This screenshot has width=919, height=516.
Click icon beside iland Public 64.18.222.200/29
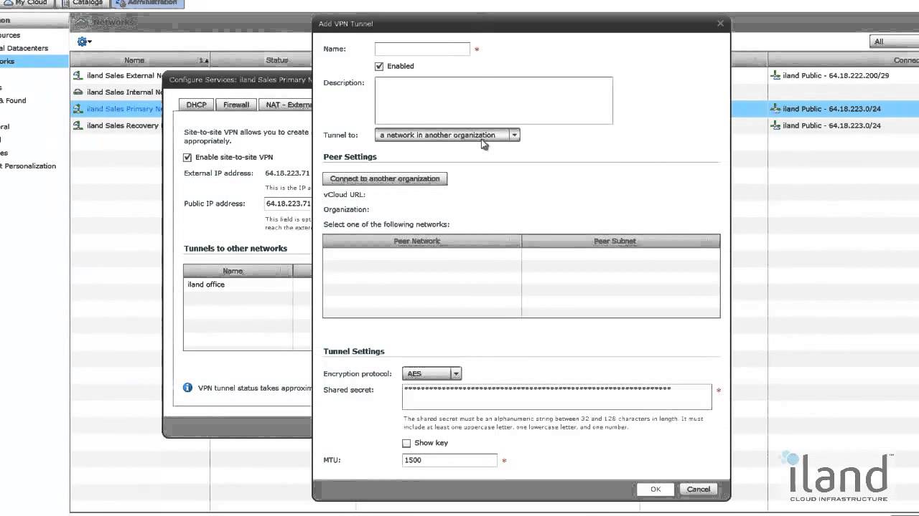pos(775,75)
